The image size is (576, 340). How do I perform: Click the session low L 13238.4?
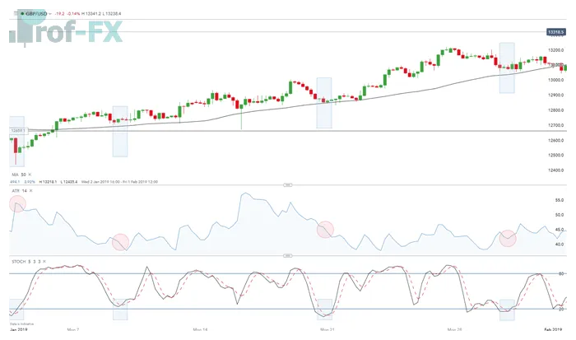[x=112, y=14]
